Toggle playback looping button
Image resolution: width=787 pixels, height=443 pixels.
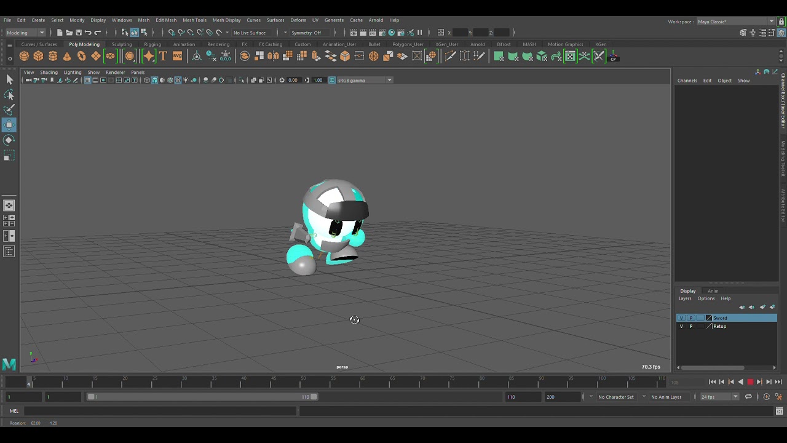point(748,397)
